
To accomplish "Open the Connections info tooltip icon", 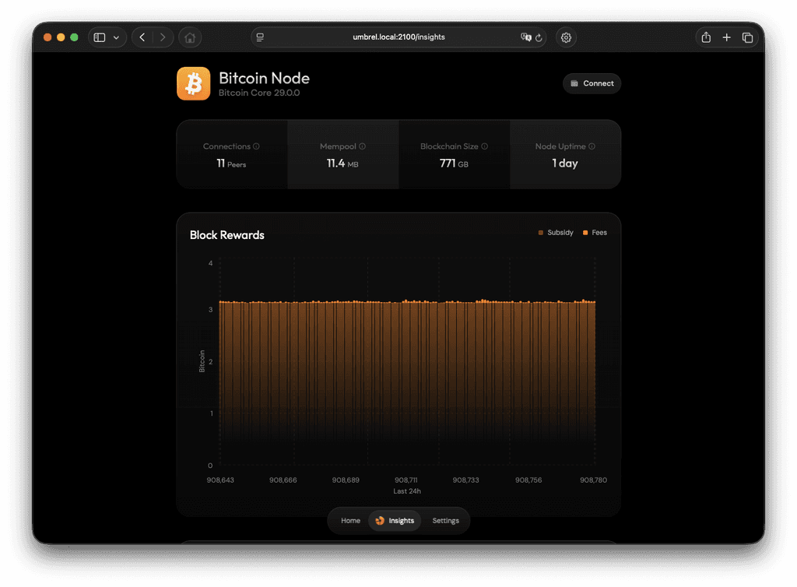I will (x=256, y=146).
